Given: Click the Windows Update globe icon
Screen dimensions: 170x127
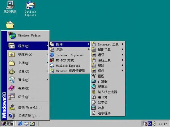Looking at the screenshot, I should (x=12, y=35).
